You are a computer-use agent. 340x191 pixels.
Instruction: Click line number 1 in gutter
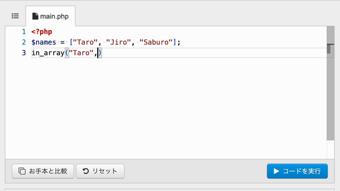[24, 32]
